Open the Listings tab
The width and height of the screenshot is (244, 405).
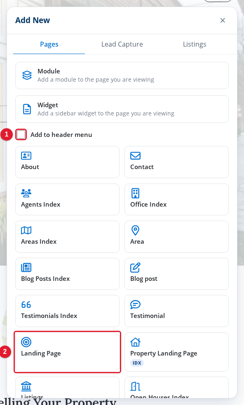click(x=195, y=44)
